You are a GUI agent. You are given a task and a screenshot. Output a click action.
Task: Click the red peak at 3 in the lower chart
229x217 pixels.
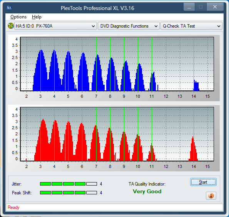click(x=42, y=140)
